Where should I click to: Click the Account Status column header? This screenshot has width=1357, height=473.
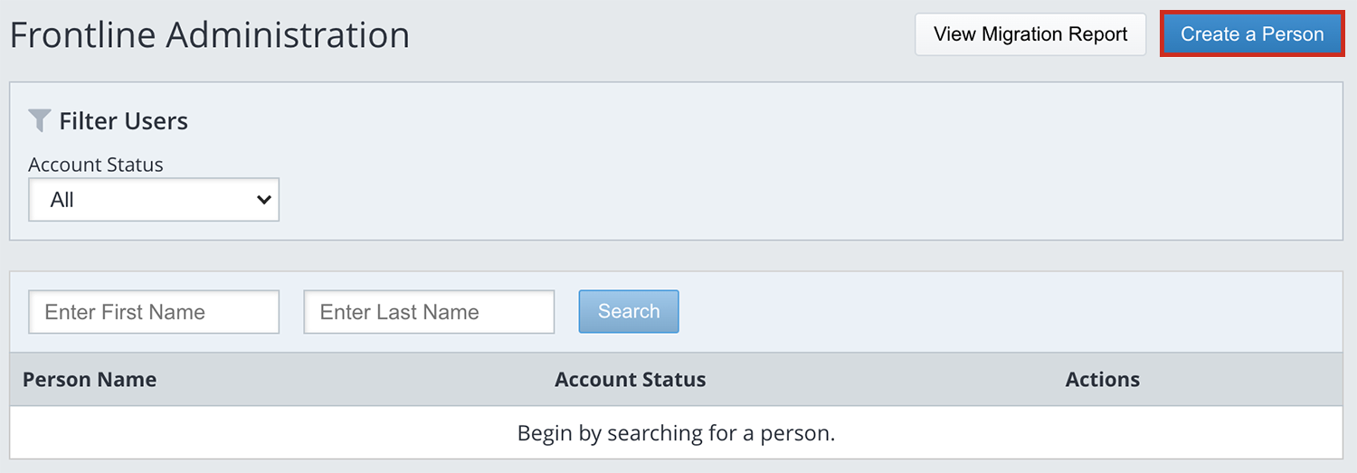click(x=631, y=379)
